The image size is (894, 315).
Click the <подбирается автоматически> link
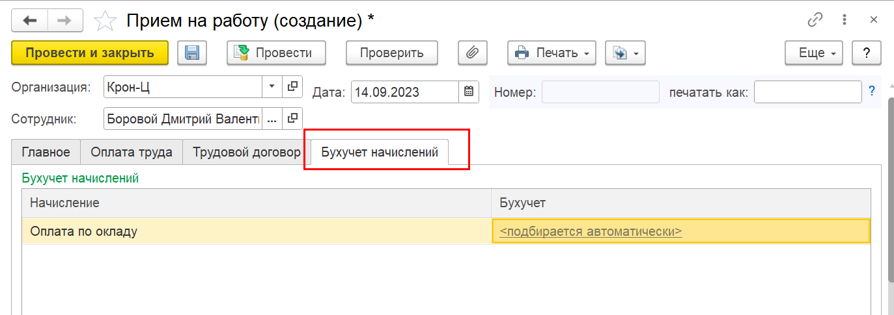coord(591,231)
